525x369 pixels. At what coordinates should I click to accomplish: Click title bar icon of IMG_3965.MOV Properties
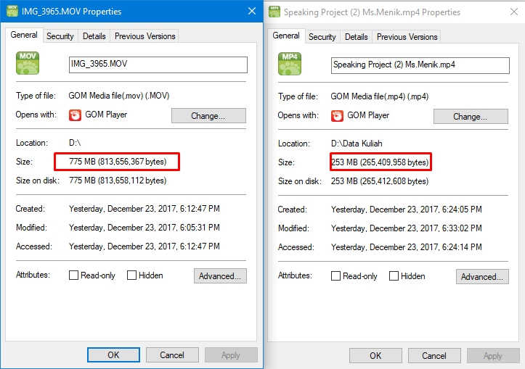pos(12,11)
